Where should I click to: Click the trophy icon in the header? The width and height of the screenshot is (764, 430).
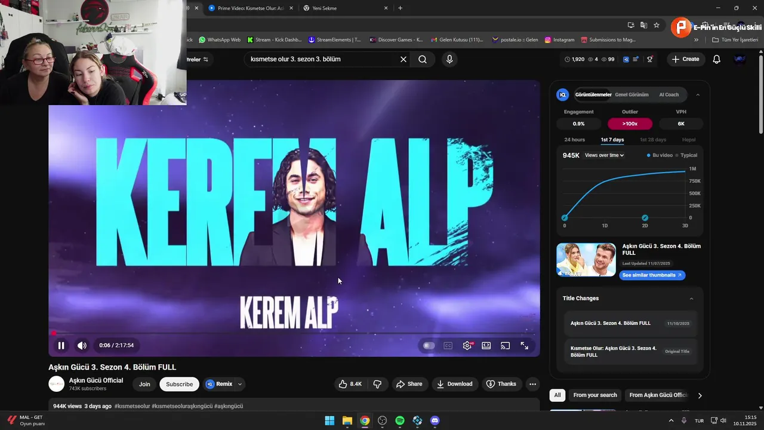click(x=650, y=59)
